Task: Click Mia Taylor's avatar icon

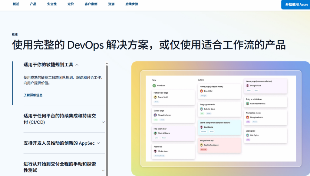Action: point(248,135)
